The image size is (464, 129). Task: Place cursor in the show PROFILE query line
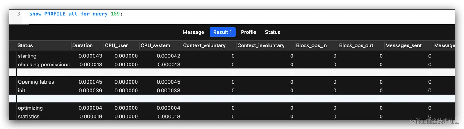click(x=76, y=14)
